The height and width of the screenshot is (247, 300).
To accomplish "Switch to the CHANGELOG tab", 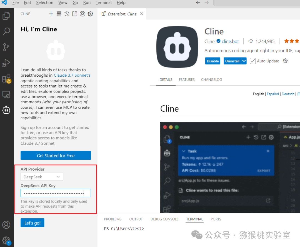I will pos(211,79).
